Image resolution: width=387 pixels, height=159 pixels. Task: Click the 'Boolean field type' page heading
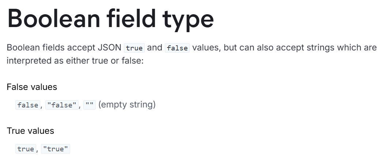pyautogui.click(x=111, y=19)
